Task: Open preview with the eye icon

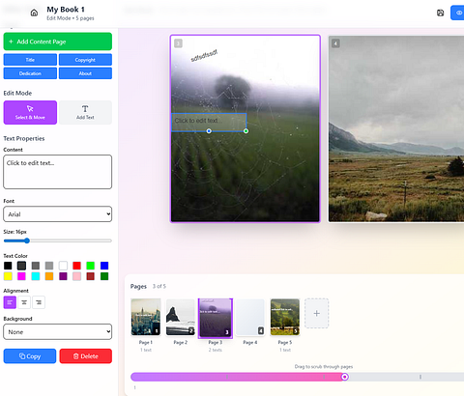Action: (x=458, y=13)
